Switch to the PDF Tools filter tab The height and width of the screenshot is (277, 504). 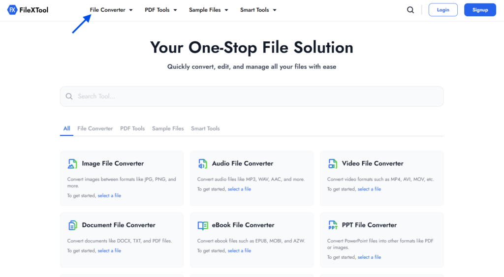(x=132, y=128)
